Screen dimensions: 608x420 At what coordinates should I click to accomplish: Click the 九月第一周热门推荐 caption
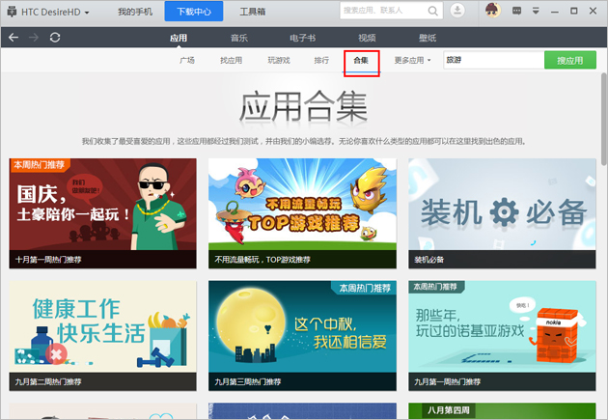point(448,381)
